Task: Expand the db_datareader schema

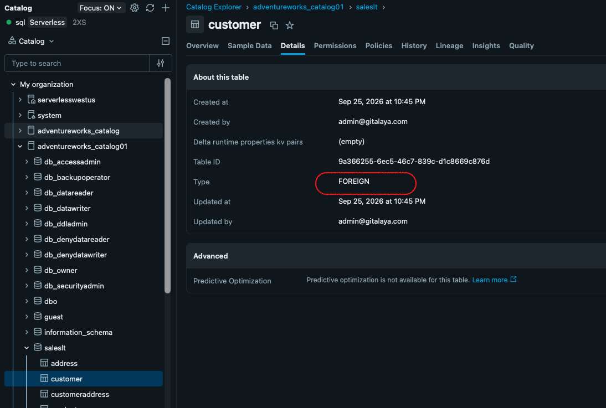Action: (27, 193)
